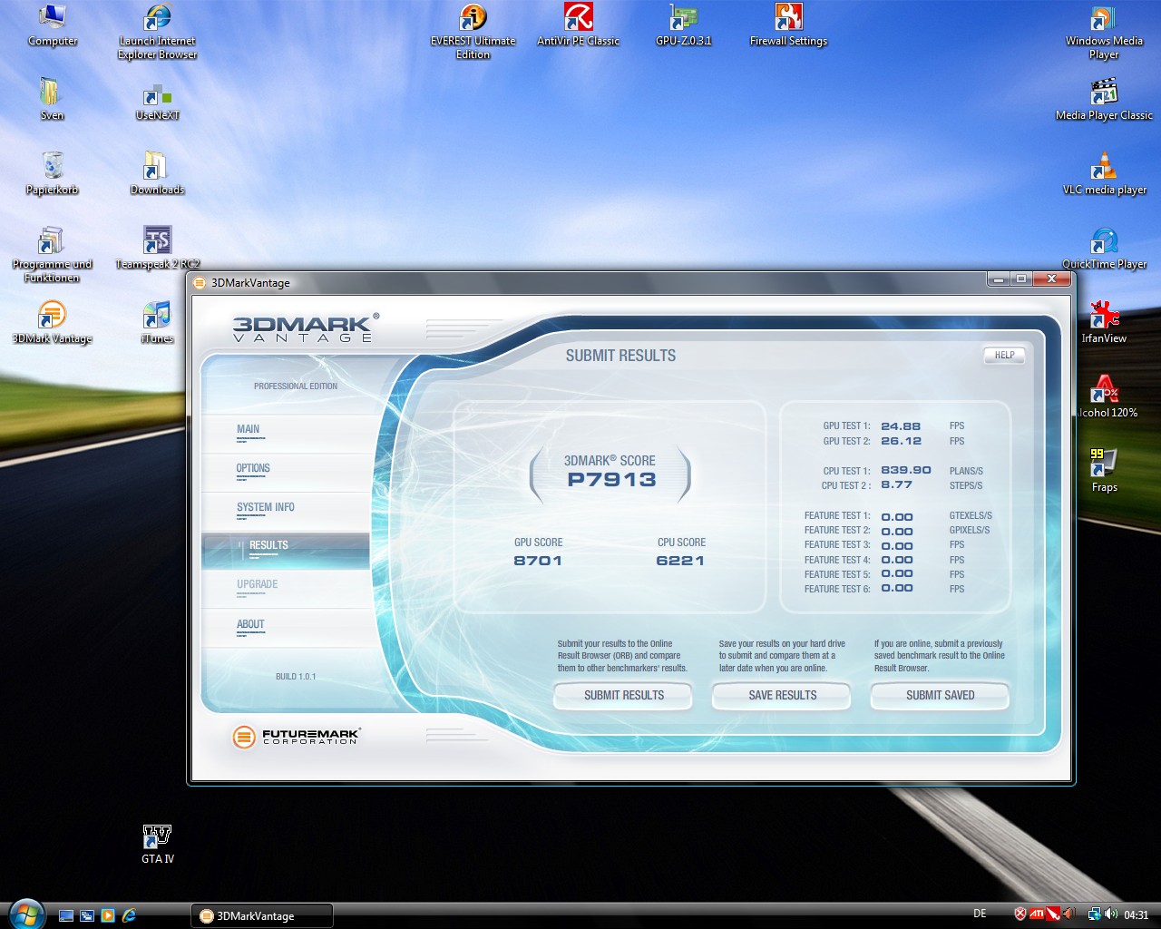
Task: Click the HELP button in 3DMark
Action: [x=1004, y=356]
